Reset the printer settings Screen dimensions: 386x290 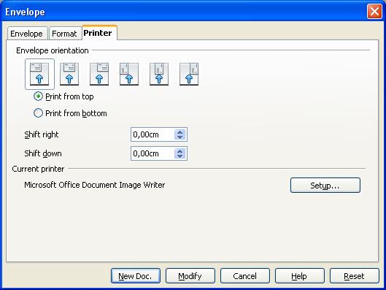[x=354, y=276]
